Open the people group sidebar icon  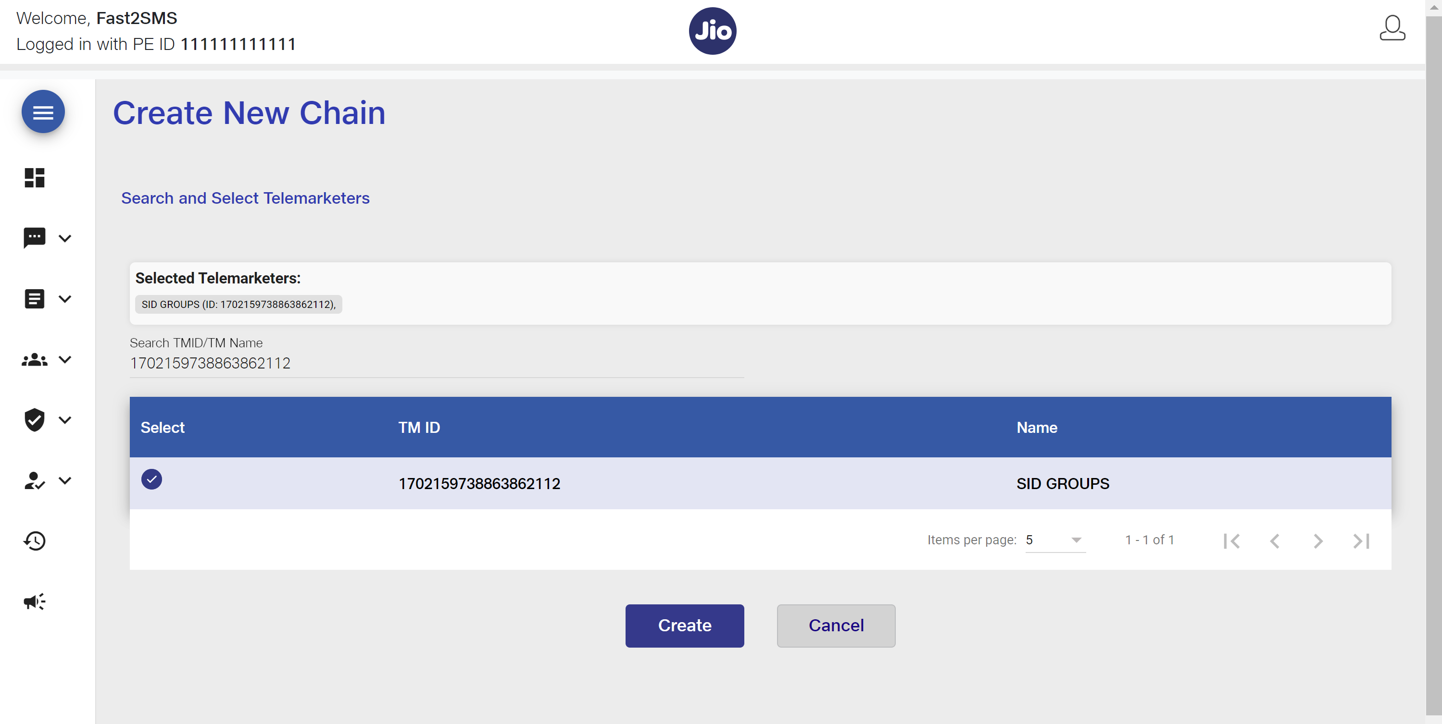(34, 360)
